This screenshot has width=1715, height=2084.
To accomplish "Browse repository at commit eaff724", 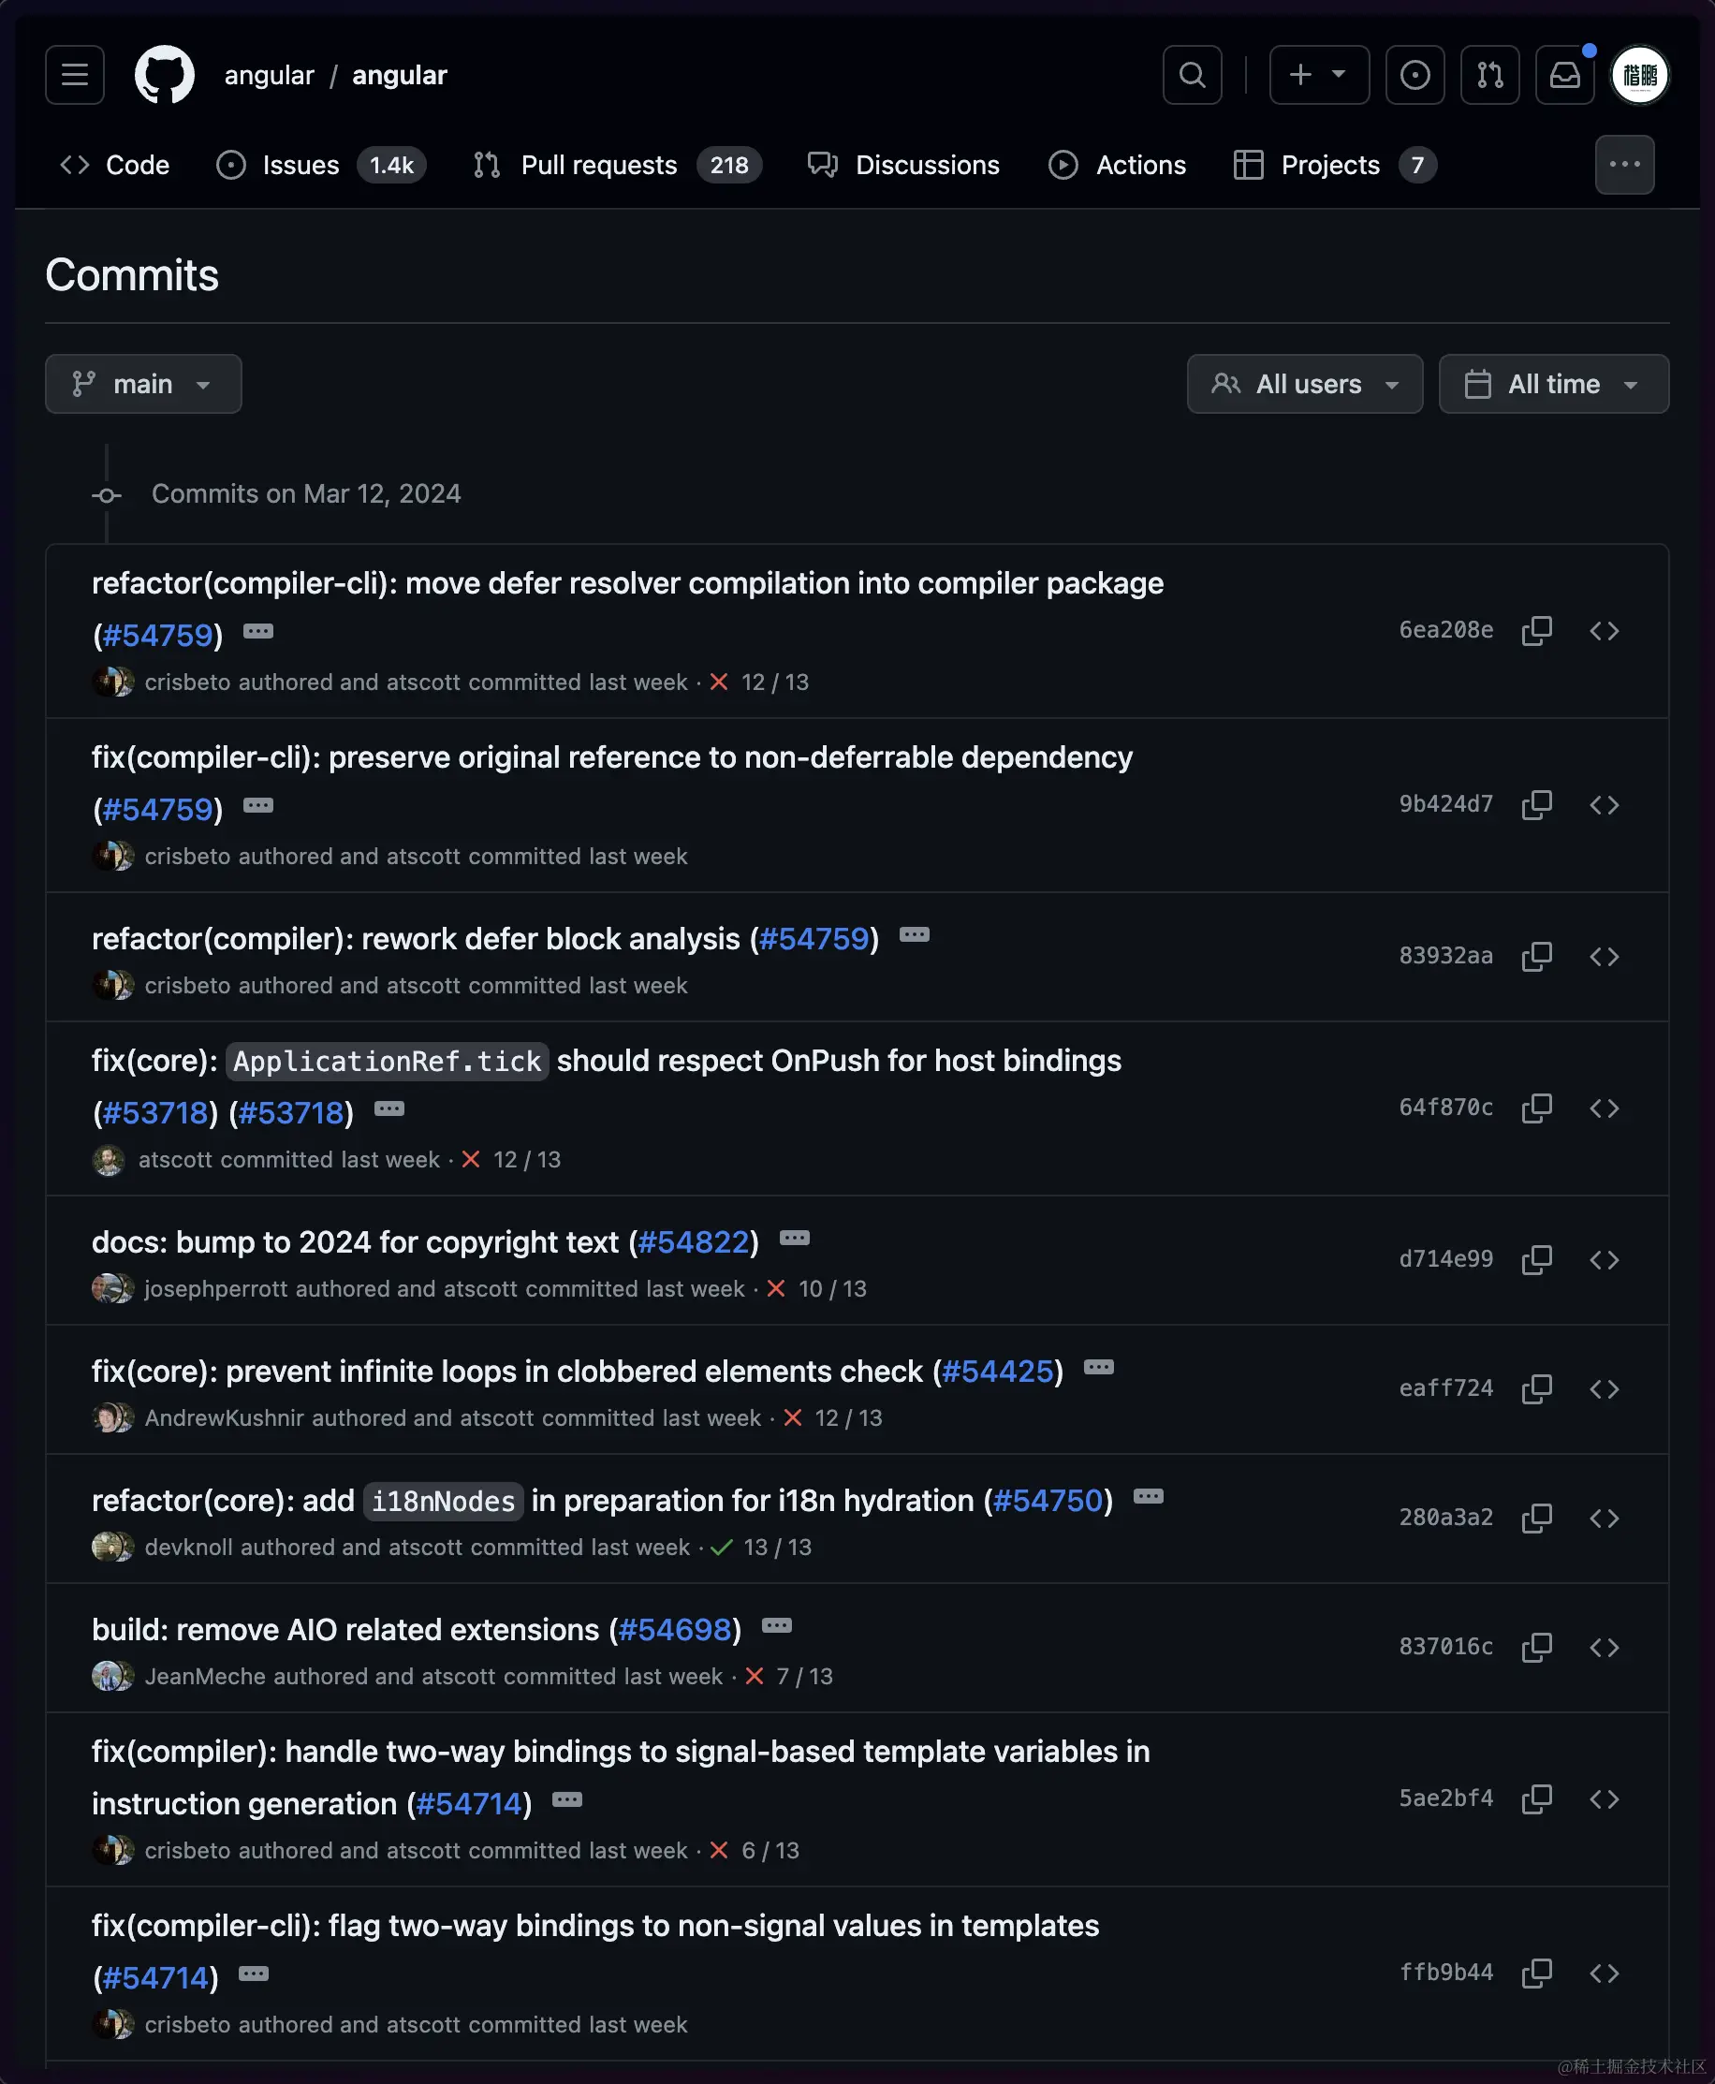I will [x=1604, y=1388].
